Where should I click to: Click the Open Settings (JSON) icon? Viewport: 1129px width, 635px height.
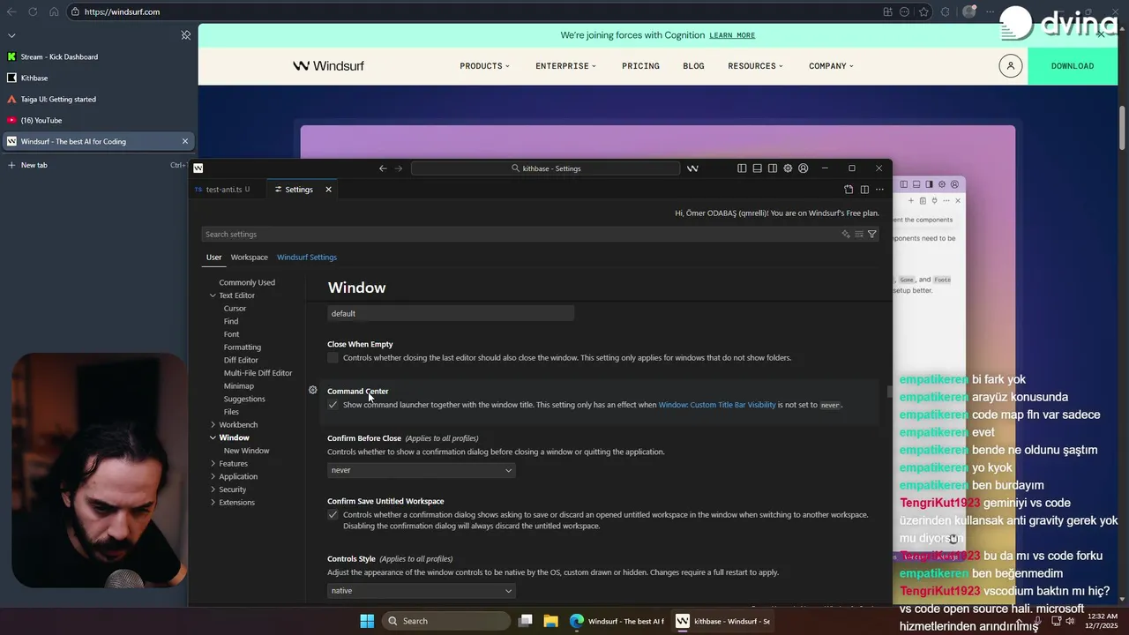point(849,190)
